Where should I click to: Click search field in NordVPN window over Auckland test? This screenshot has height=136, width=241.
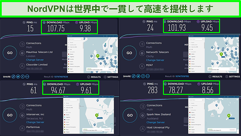[x=197, y=100]
